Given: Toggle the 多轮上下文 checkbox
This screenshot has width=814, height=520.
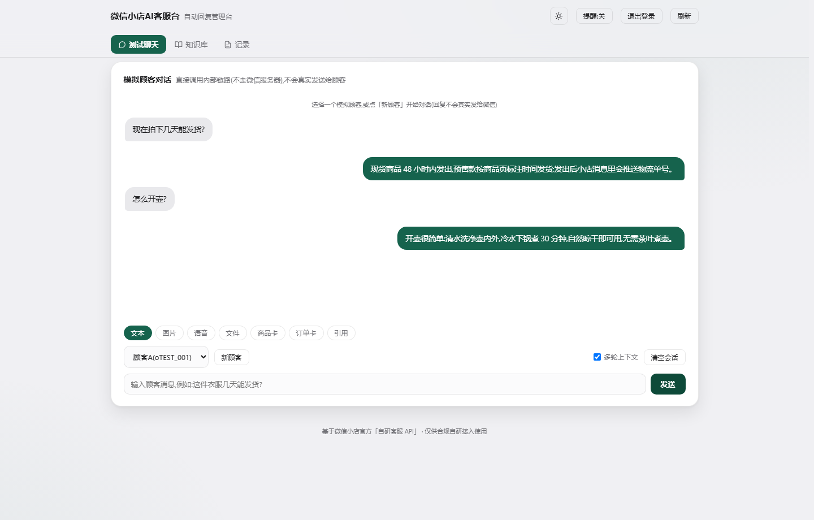Looking at the screenshot, I should click(x=597, y=357).
